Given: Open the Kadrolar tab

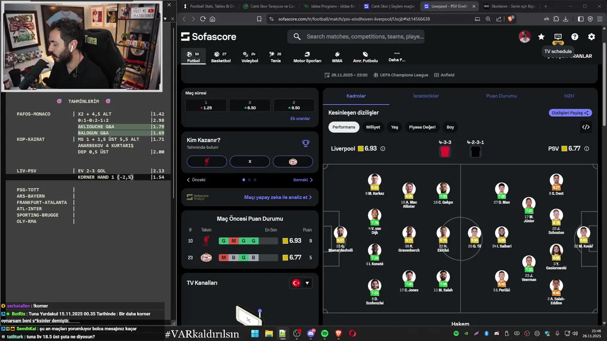Looking at the screenshot, I should pyautogui.click(x=356, y=96).
